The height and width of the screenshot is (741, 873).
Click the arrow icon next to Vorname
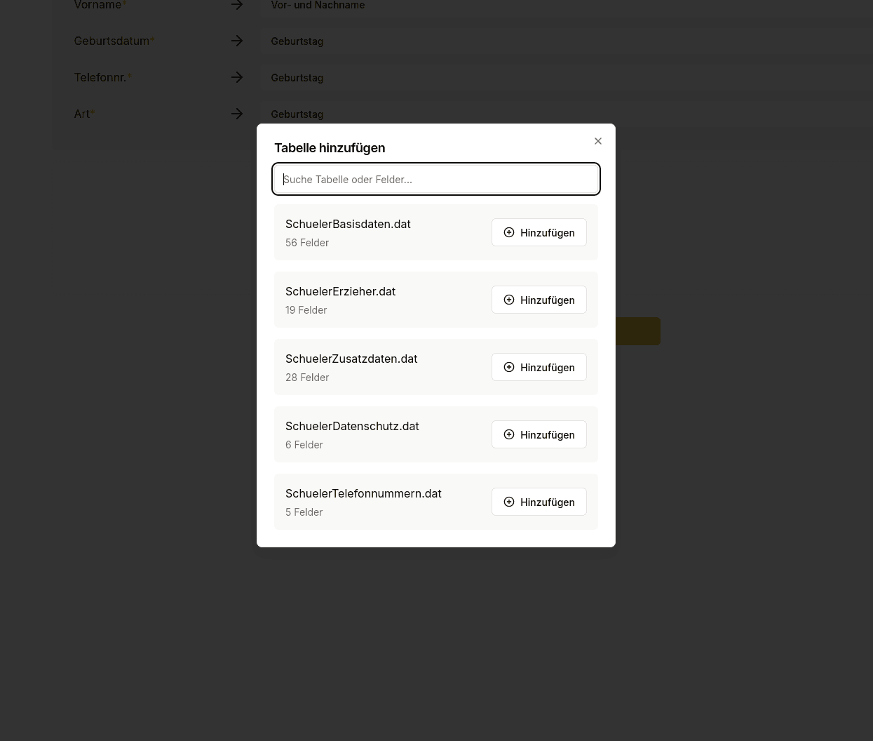pyautogui.click(x=237, y=6)
